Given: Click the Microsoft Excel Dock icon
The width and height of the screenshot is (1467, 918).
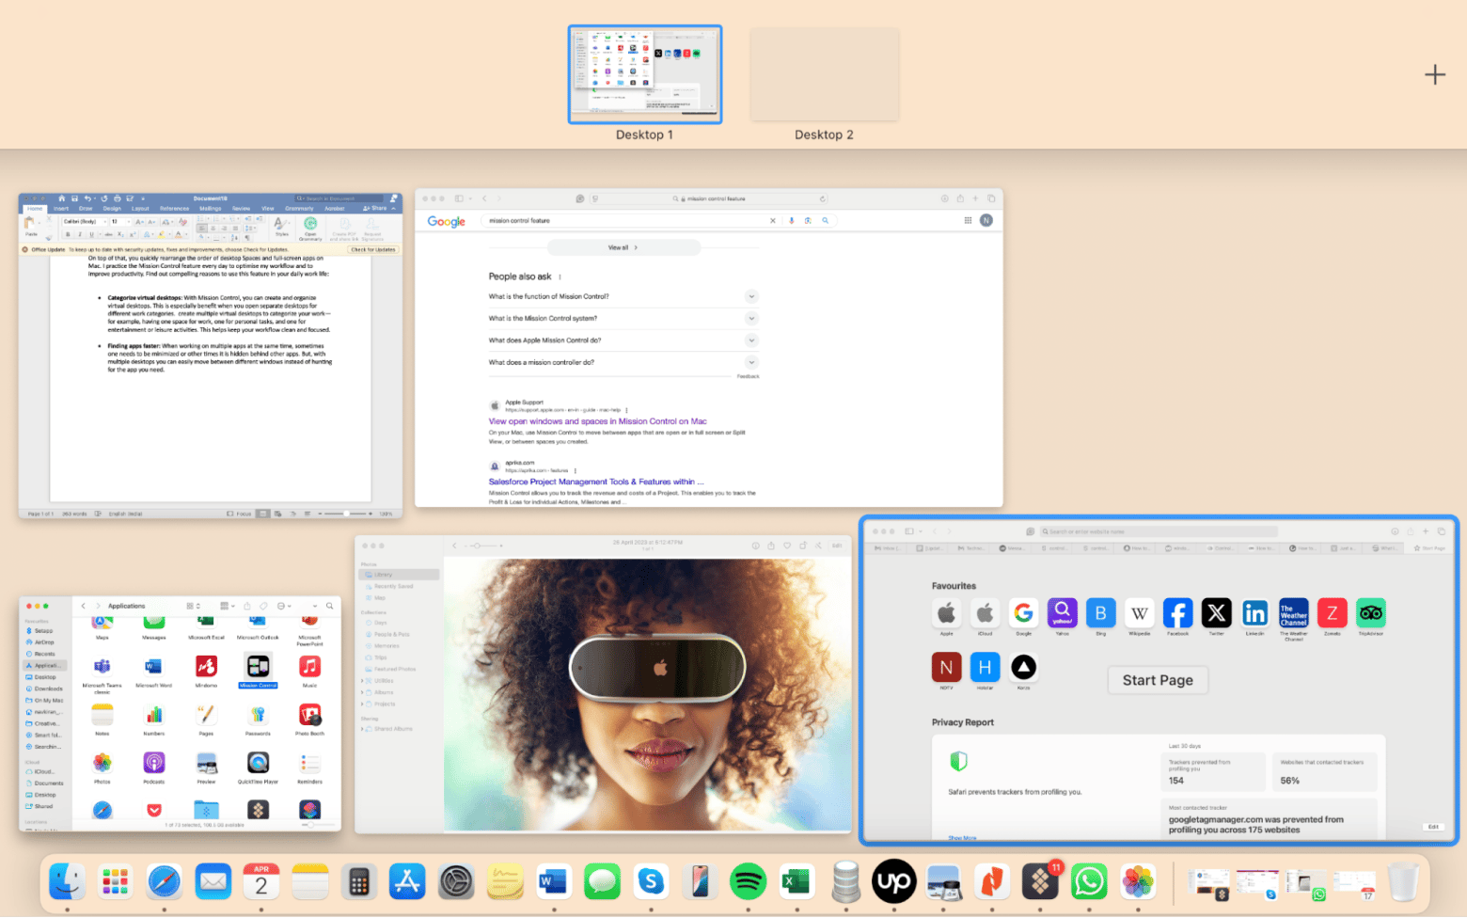Looking at the screenshot, I should [797, 881].
